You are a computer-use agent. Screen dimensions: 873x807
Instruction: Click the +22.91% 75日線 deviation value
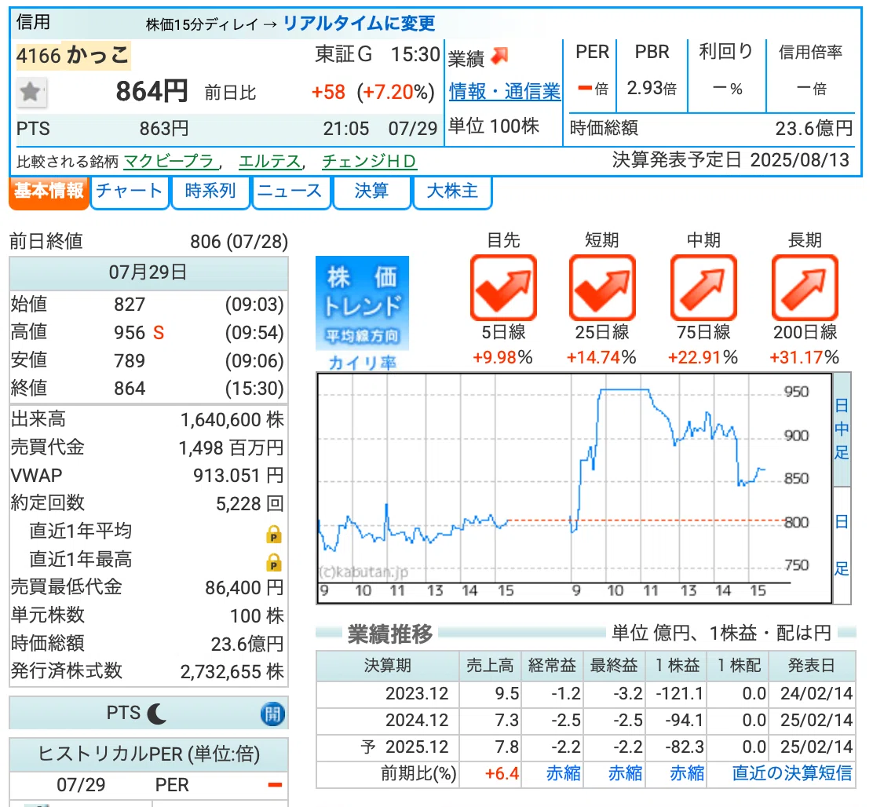click(703, 357)
